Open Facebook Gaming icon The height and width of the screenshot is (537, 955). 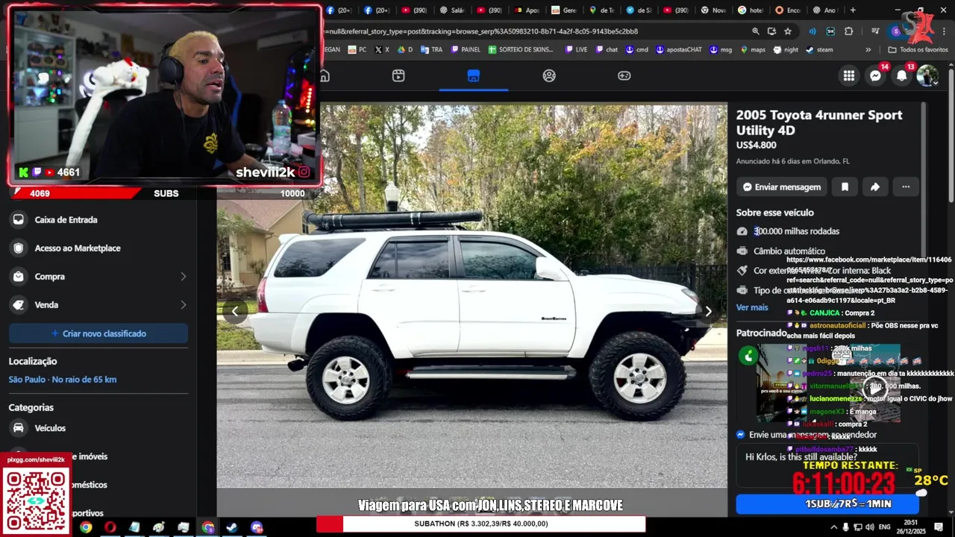624,75
